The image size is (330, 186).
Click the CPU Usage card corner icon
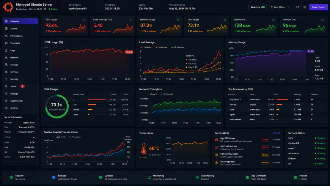point(84,20)
